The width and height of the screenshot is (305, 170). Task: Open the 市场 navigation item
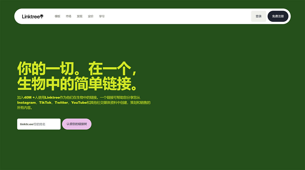(x=68, y=16)
